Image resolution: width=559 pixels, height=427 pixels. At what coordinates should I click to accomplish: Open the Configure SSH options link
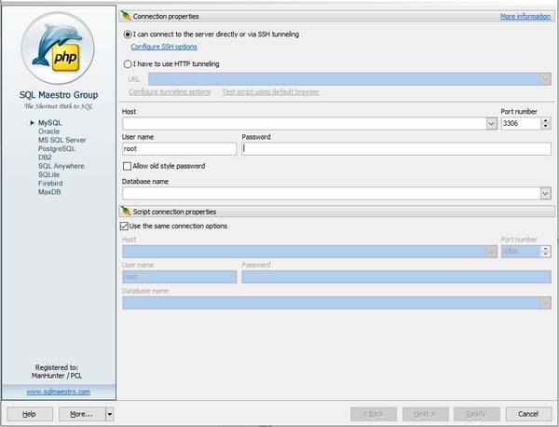tap(164, 47)
